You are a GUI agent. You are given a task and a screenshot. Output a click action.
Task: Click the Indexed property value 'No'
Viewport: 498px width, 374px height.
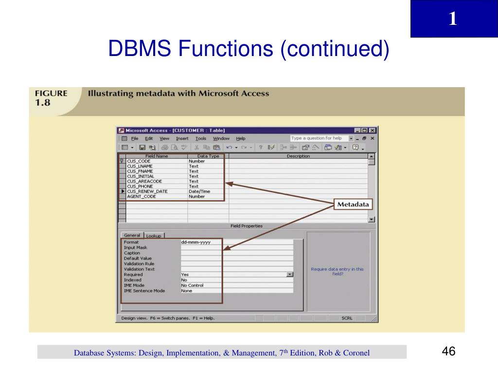(x=237, y=280)
